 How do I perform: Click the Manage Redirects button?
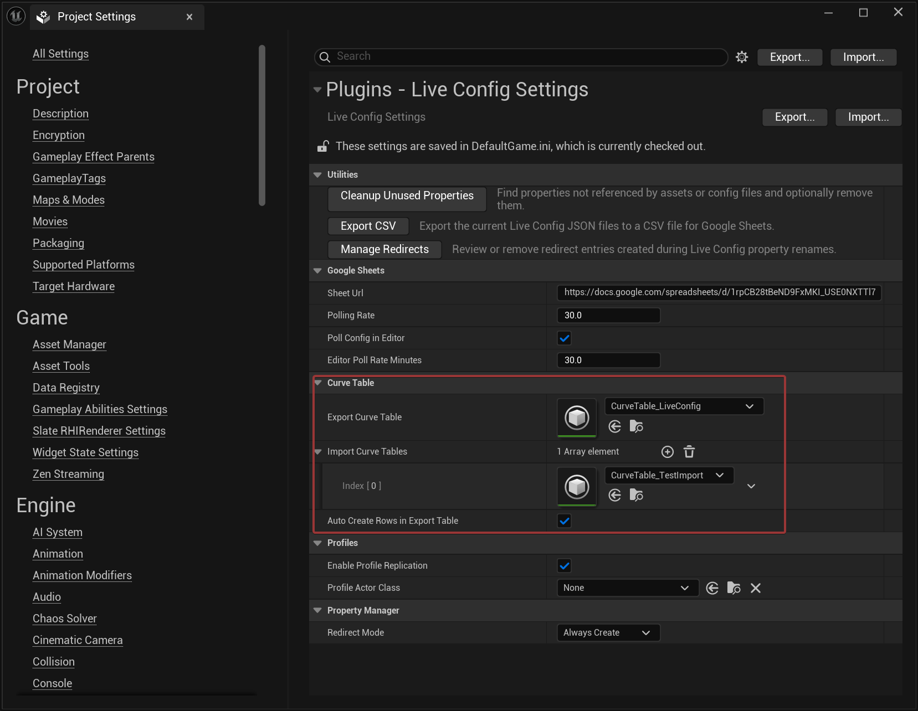(384, 250)
